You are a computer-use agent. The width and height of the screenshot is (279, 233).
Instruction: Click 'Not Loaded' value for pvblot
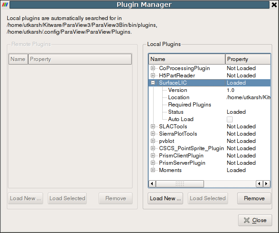click(241, 141)
